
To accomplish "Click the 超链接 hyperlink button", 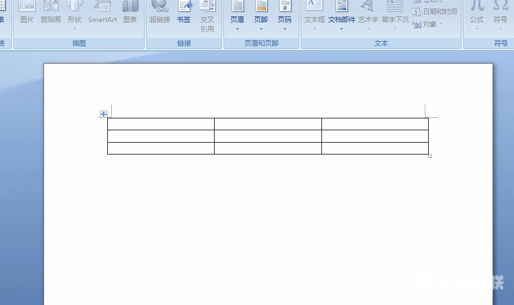I will coord(160,14).
